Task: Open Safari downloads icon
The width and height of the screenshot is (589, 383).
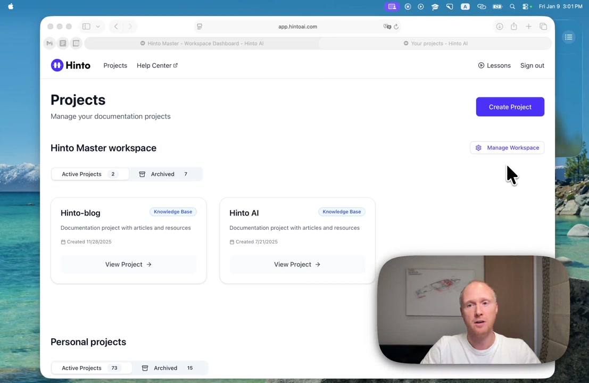Action: tap(500, 27)
